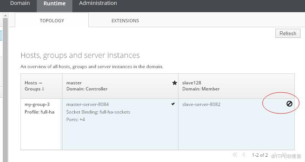Click the Refresh button

pos(288,33)
